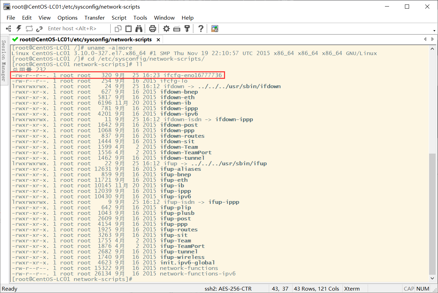Expand the vertical Session Manager side panel
Image resolution: width=438 pixels, height=293 pixels.
tap(4, 61)
